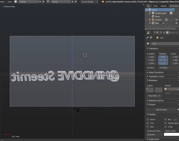This screenshot has height=141, width=179.
Task: Click the World globe icon in outliner
Action: (153, 17)
